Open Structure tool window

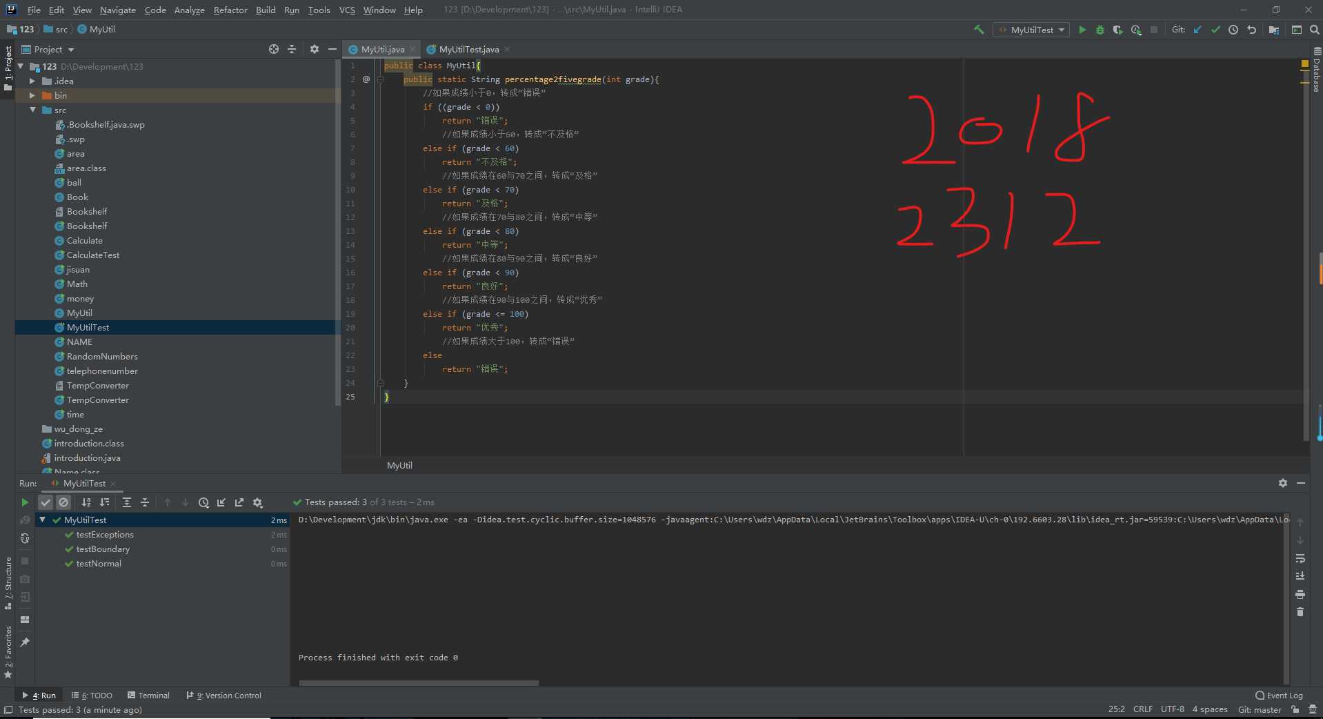[x=8, y=584]
